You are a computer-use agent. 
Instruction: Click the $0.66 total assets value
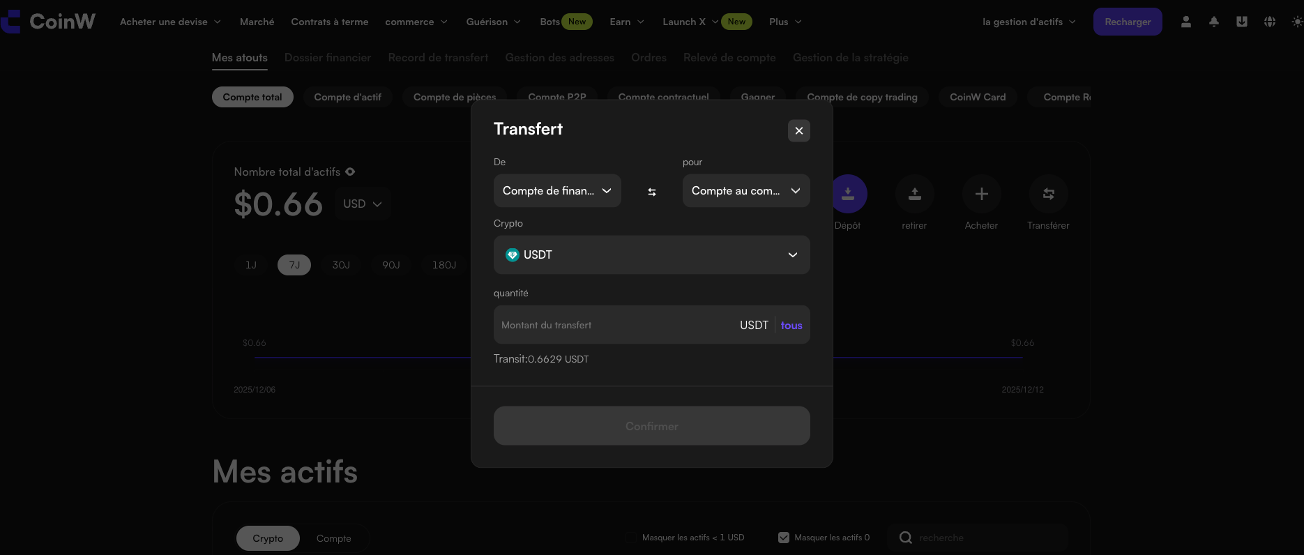[278, 204]
